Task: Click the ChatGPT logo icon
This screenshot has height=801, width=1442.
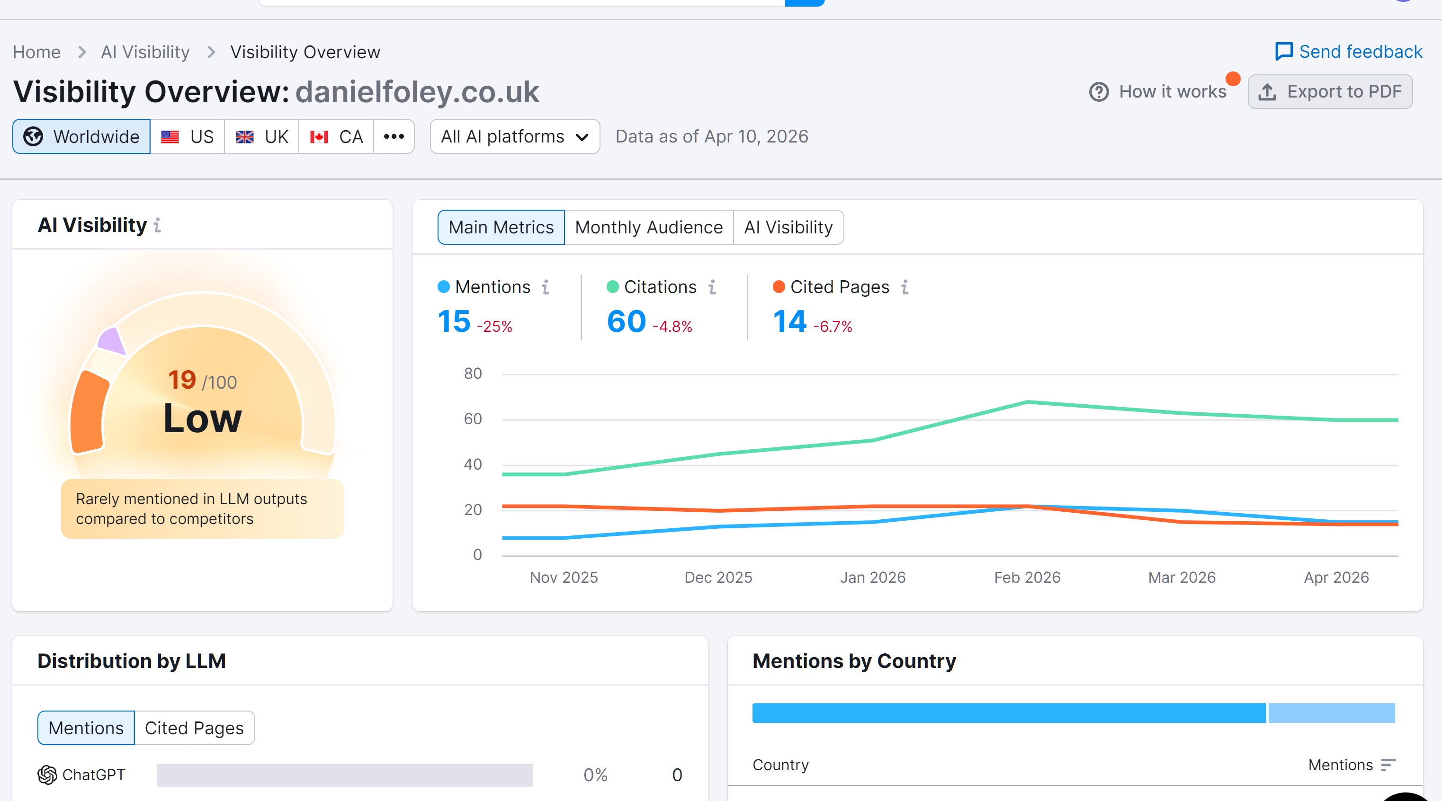Action: tap(47, 774)
